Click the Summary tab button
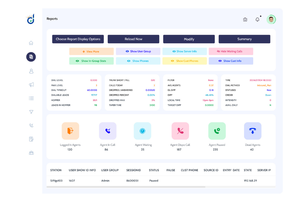Screen dimensions: 303x202 tap(244, 39)
